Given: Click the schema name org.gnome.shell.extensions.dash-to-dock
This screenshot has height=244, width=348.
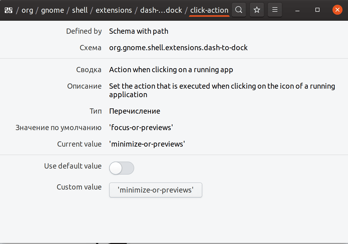Looking at the screenshot, I should pyautogui.click(x=178, y=48).
